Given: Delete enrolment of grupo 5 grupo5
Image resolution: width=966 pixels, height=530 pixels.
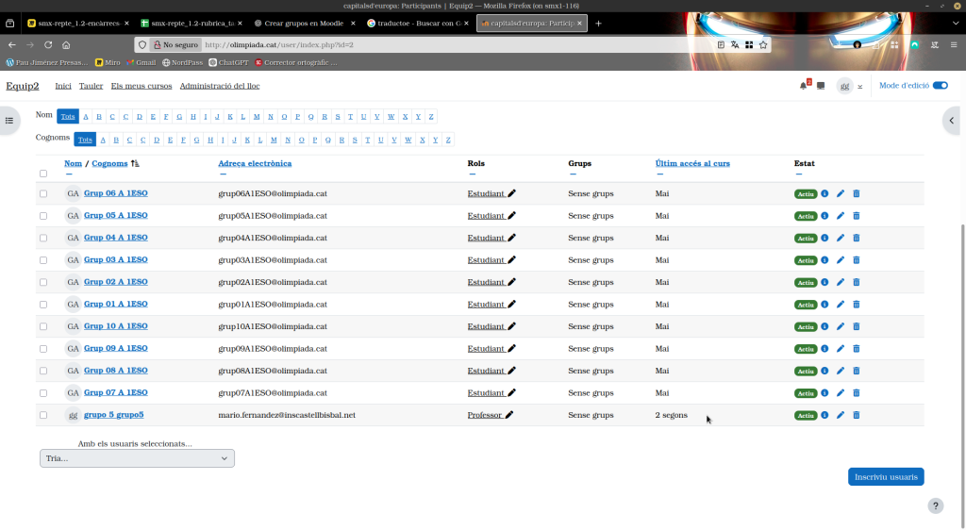Looking at the screenshot, I should pyautogui.click(x=857, y=415).
